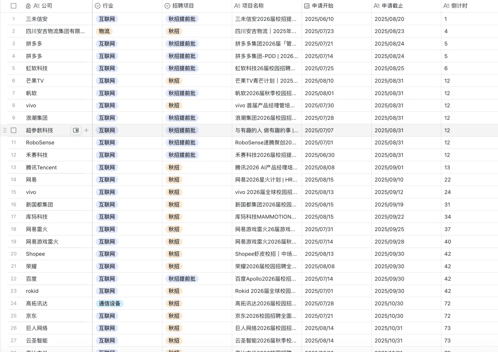498x352 pixels.
Task: Click the 项目名称 column header
Action: tap(267, 6)
